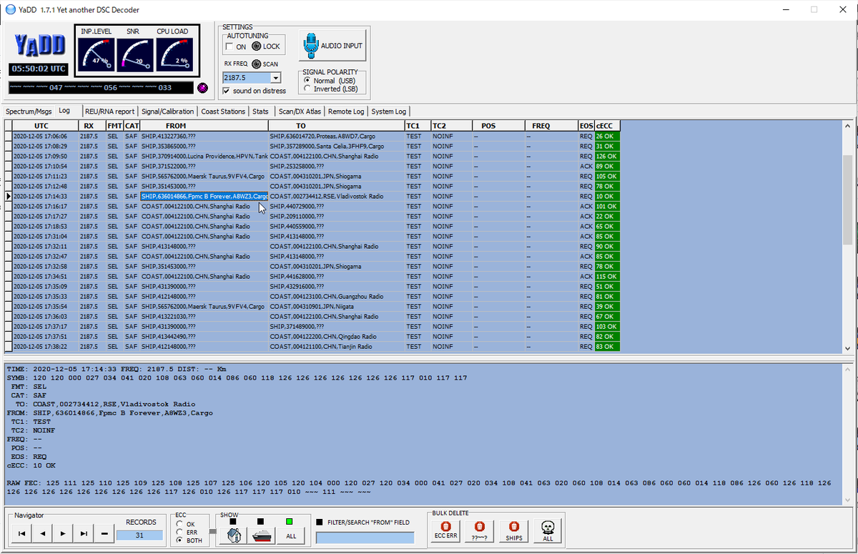858x554 pixels.
Task: Bulk delete ALL records skull button
Action: point(548,530)
